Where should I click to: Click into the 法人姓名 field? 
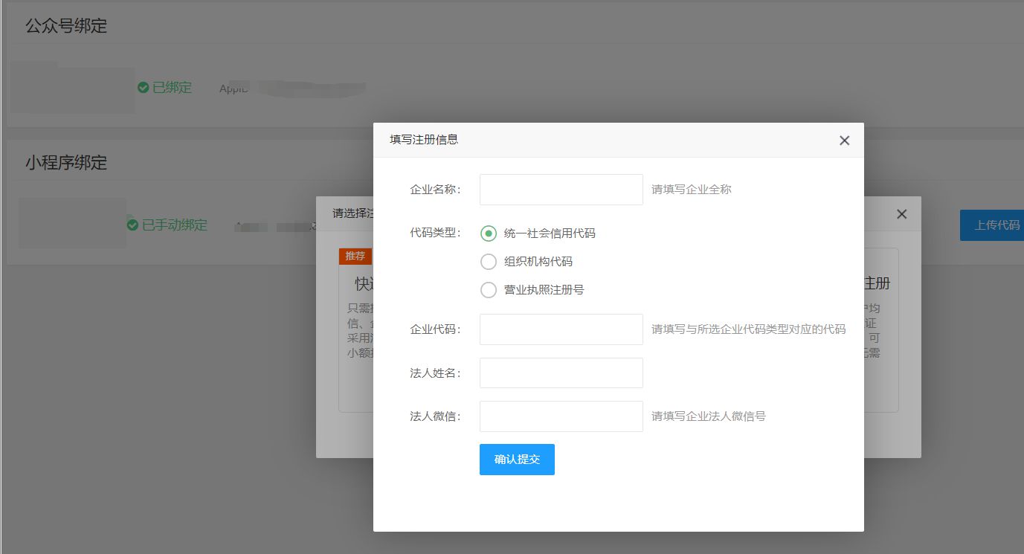561,373
